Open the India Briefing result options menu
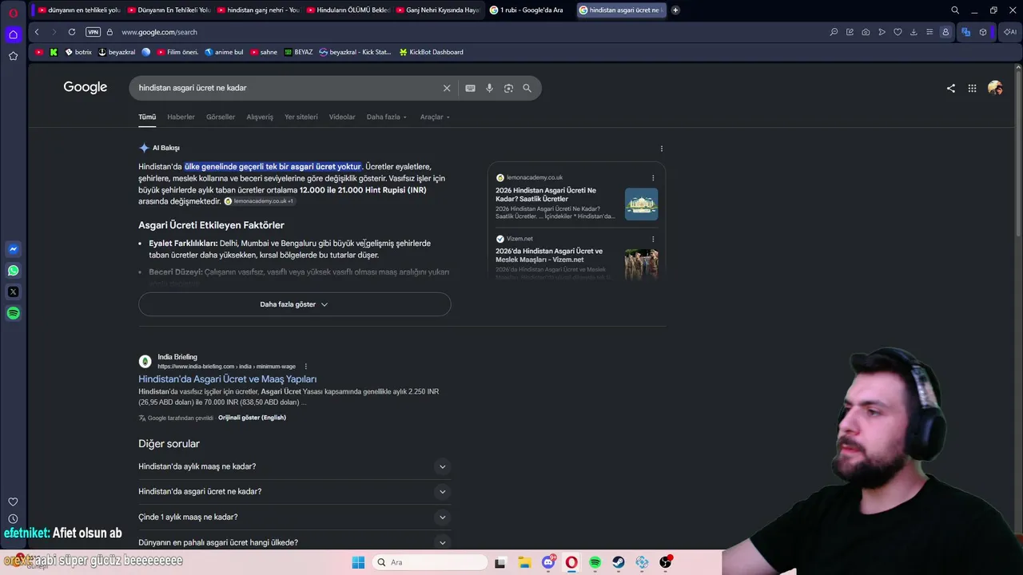 pos(306,367)
